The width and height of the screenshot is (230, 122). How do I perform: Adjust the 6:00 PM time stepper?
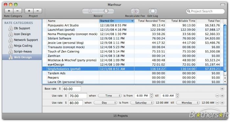(x=151, y=96)
